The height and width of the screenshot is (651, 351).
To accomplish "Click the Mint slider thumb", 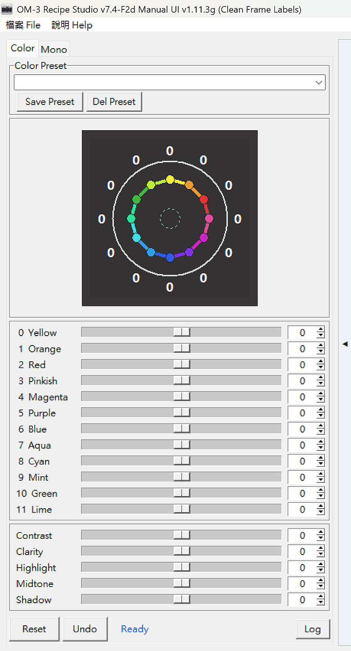I will pos(182,477).
